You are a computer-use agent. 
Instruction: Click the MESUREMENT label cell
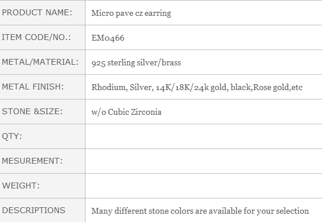42,161
